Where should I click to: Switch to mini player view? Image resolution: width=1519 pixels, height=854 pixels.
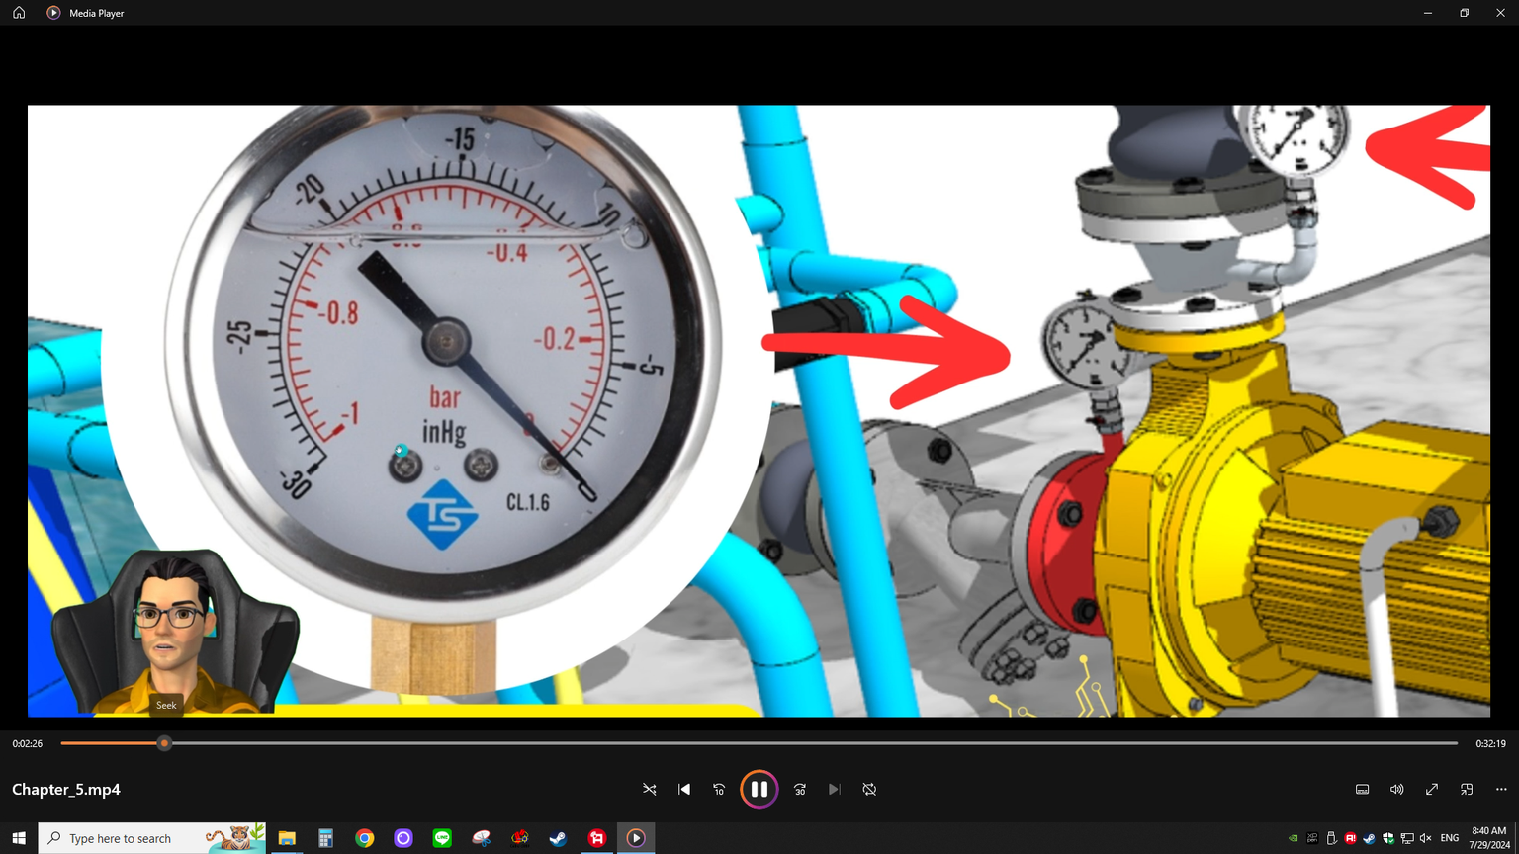click(1467, 790)
